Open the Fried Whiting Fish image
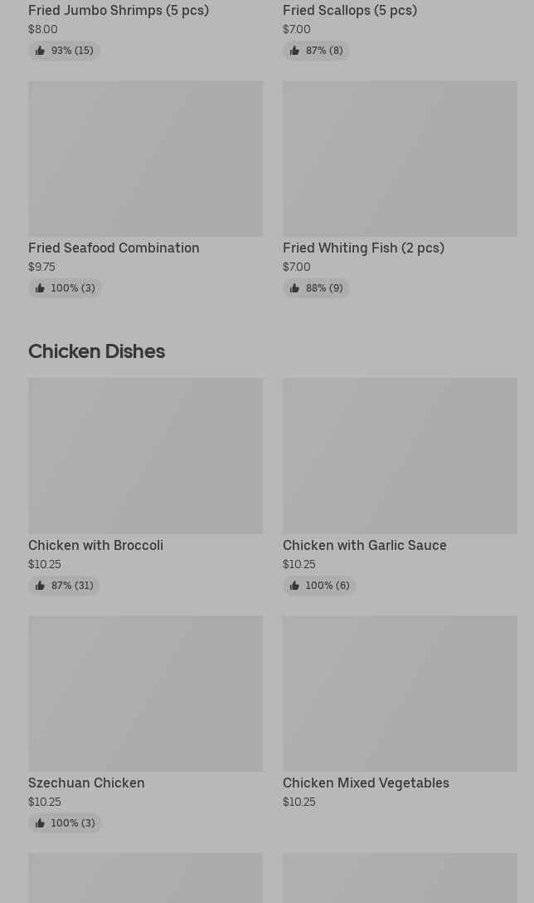 coord(400,159)
